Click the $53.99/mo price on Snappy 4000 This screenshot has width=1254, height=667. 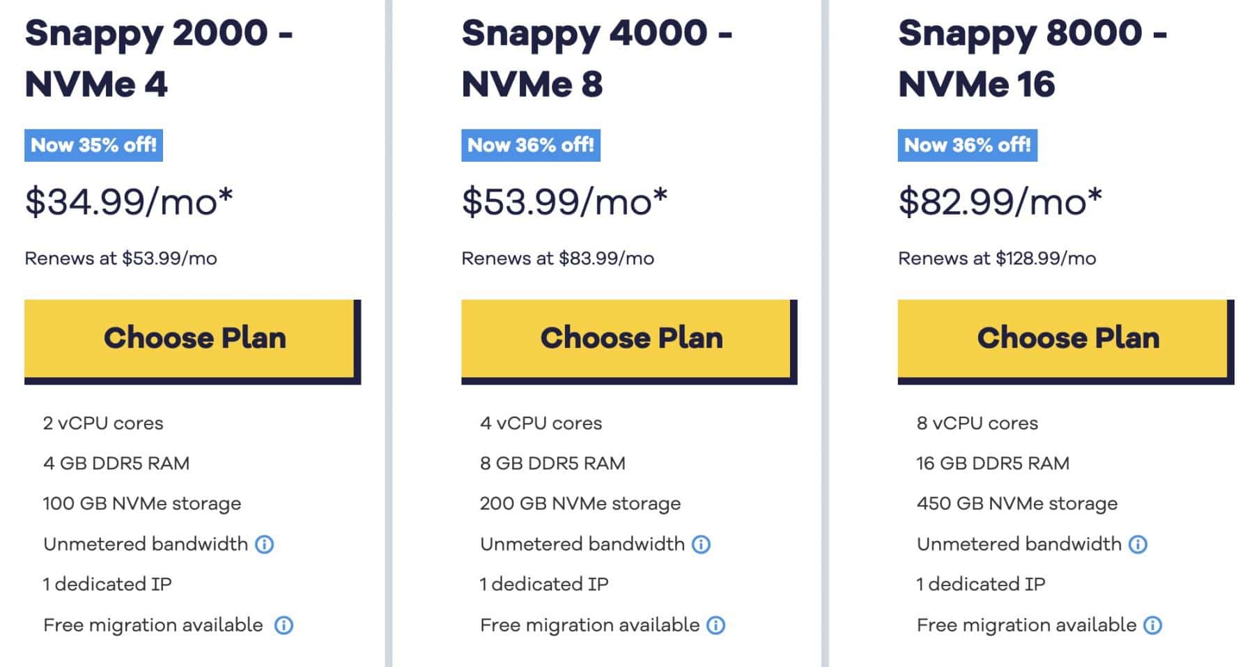point(564,202)
